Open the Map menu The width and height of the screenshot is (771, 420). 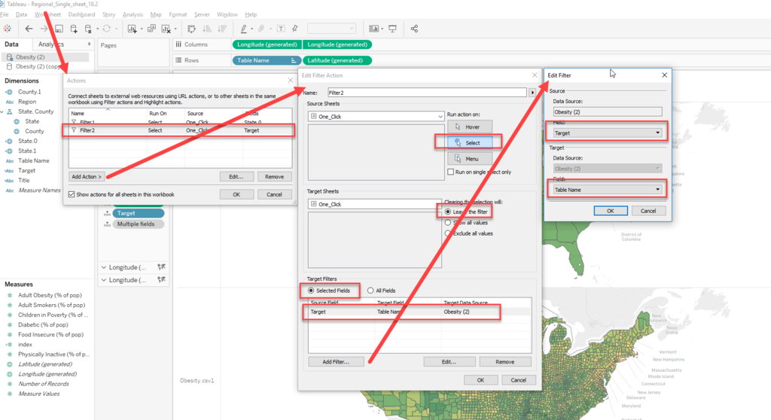(156, 14)
